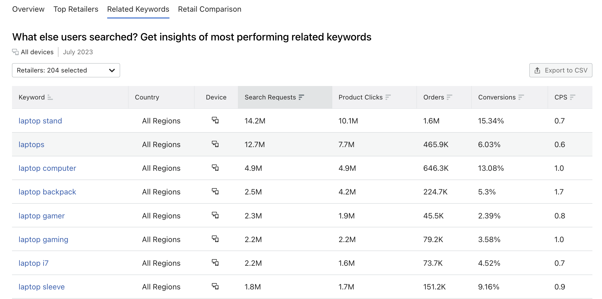Click the device icon beside laptop sleeve
This screenshot has width=602, height=299.
216,286
